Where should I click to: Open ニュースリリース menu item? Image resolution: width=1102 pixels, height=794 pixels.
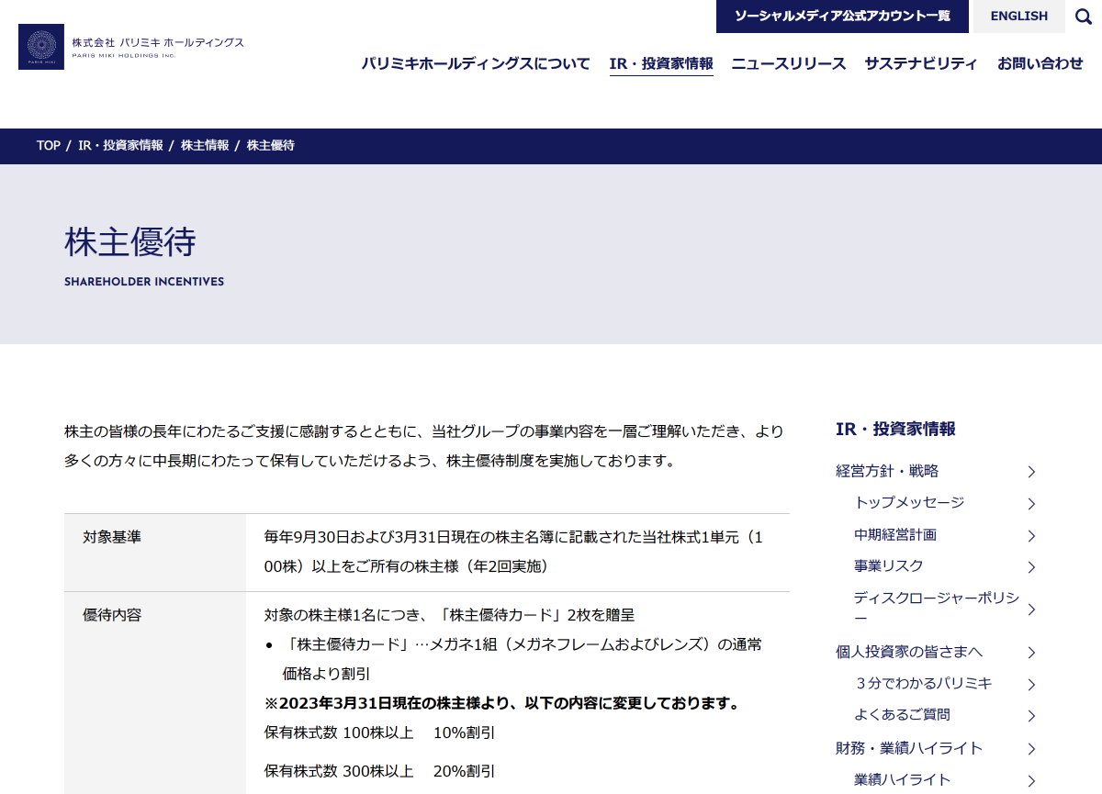pyautogui.click(x=789, y=64)
